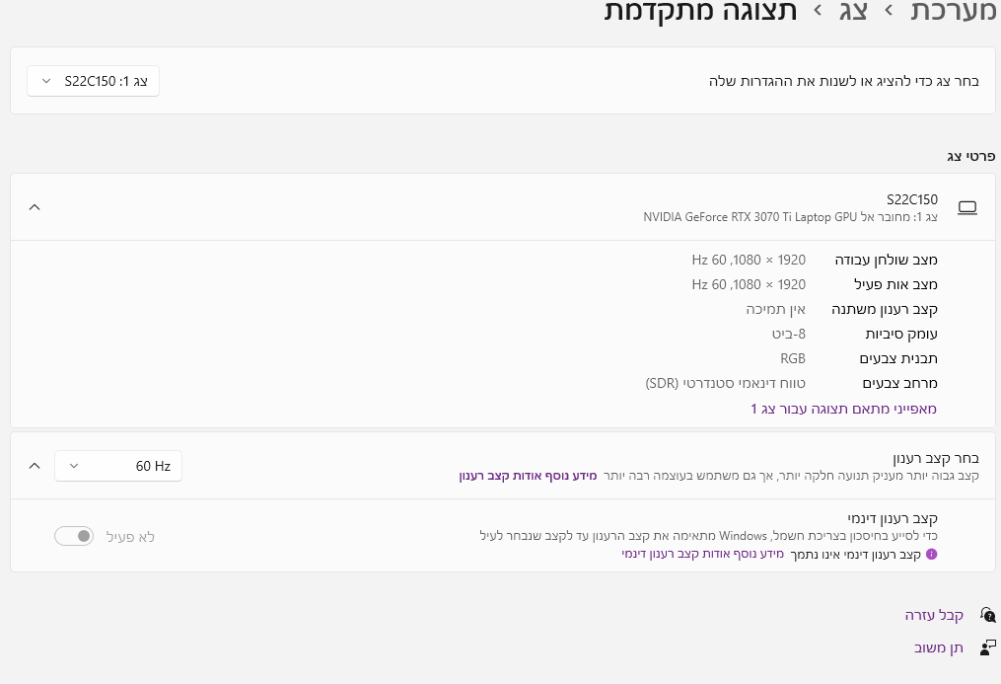
Task: Click the קבל עזרה link
Action: coord(934,615)
